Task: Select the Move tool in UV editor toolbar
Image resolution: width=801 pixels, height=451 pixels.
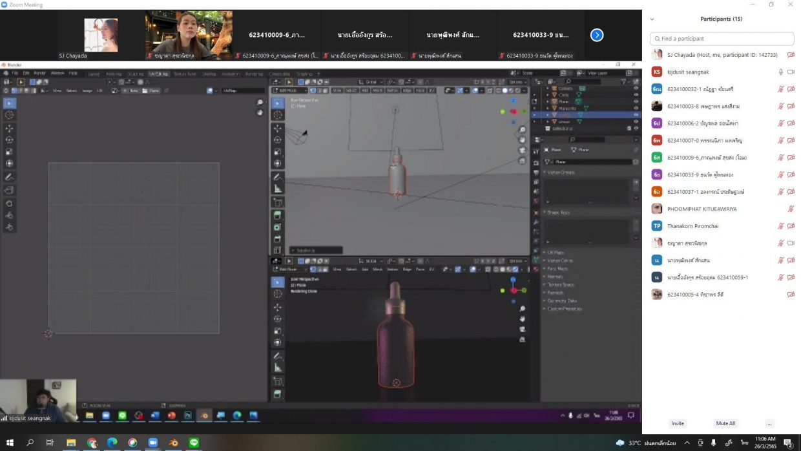Action: [10, 128]
